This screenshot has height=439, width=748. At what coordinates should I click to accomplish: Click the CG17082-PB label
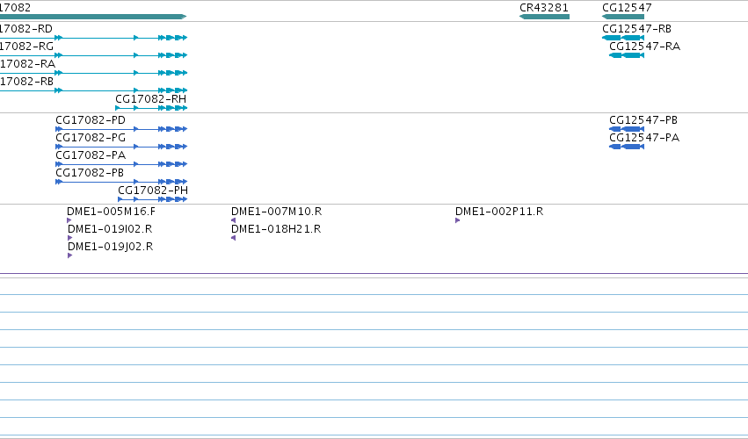[90, 173]
